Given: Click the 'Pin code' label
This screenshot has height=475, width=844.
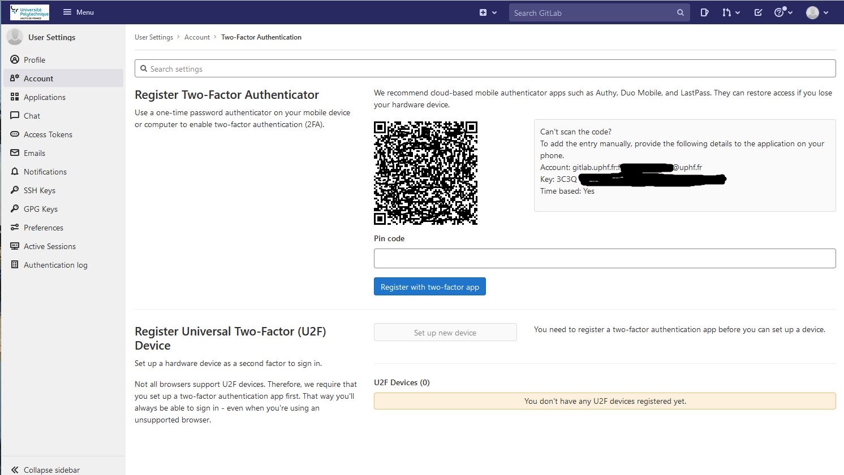Looking at the screenshot, I should (389, 238).
